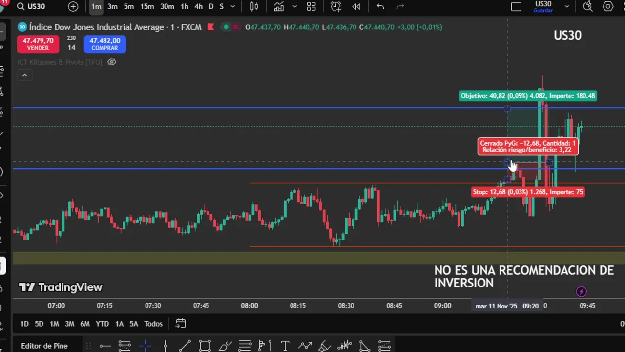Select the Text tool (T icon)
Screen dimensions: 625x352
tap(285, 346)
